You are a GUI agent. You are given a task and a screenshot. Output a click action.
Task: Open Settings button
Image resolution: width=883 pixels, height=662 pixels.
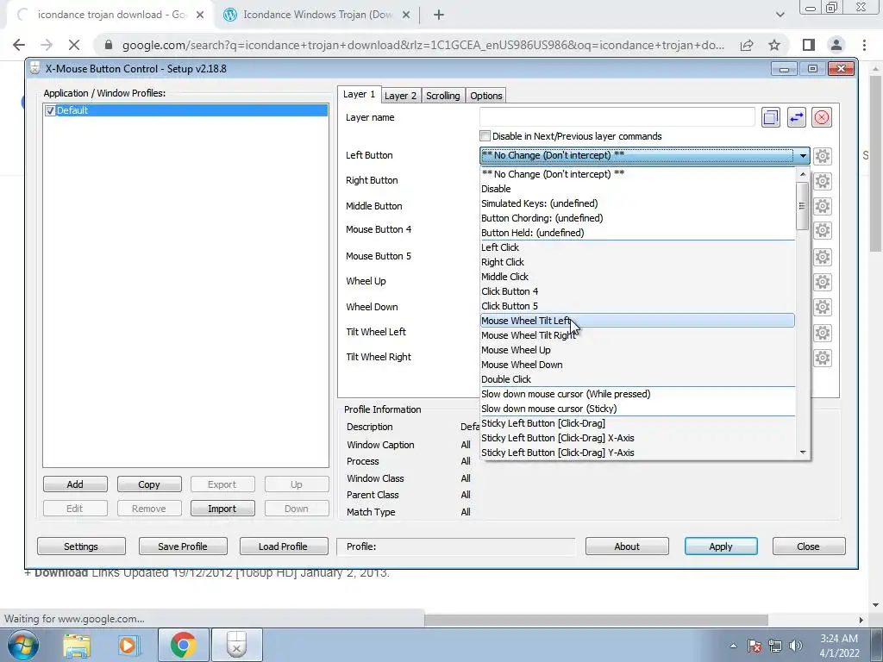[81, 546]
